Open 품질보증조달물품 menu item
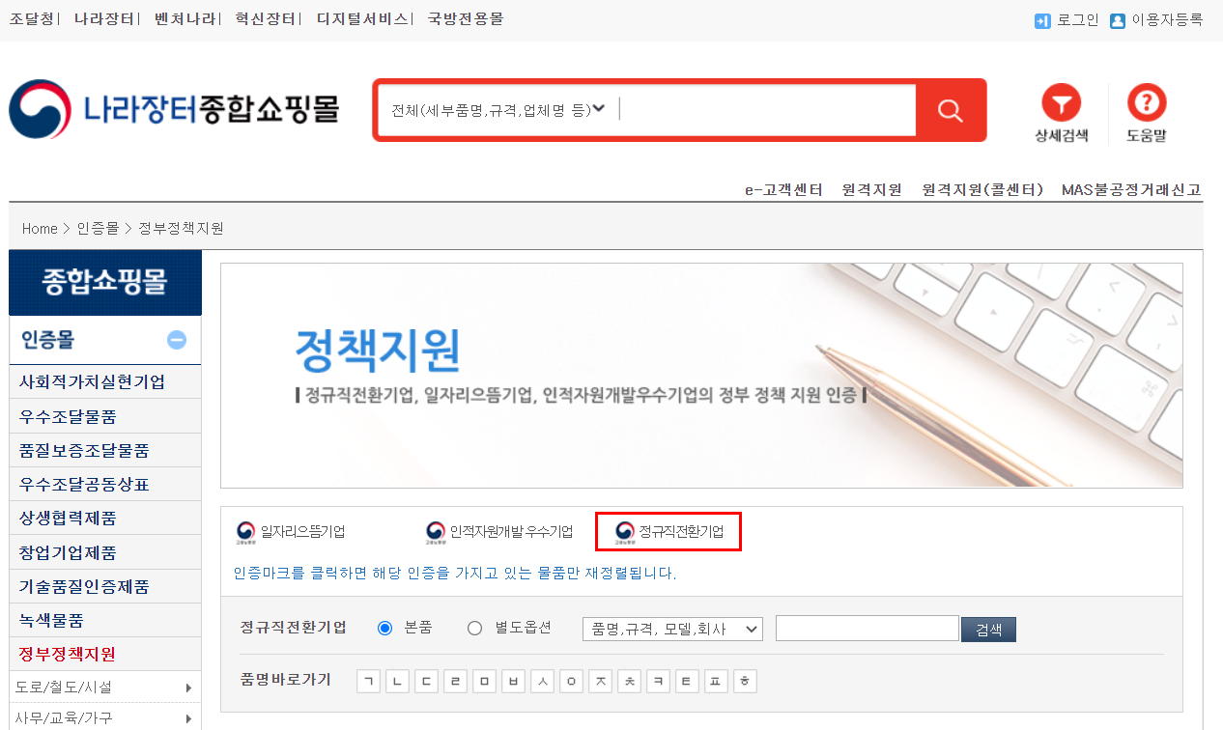The height and width of the screenshot is (730, 1223). click(x=104, y=450)
